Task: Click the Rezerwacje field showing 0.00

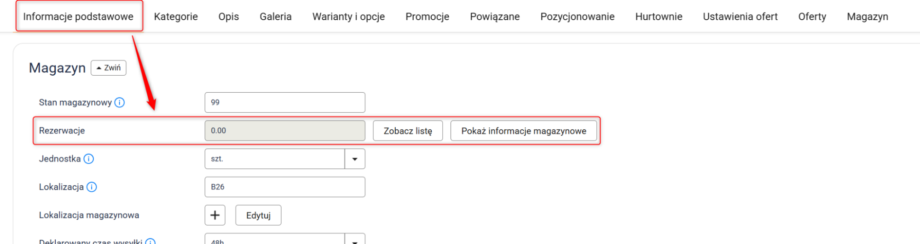Action: click(x=285, y=131)
